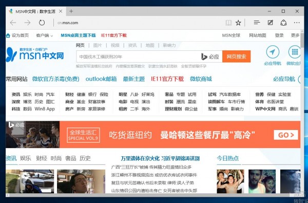Open a new tab with plus button
308x203 pixels.
[71, 11]
